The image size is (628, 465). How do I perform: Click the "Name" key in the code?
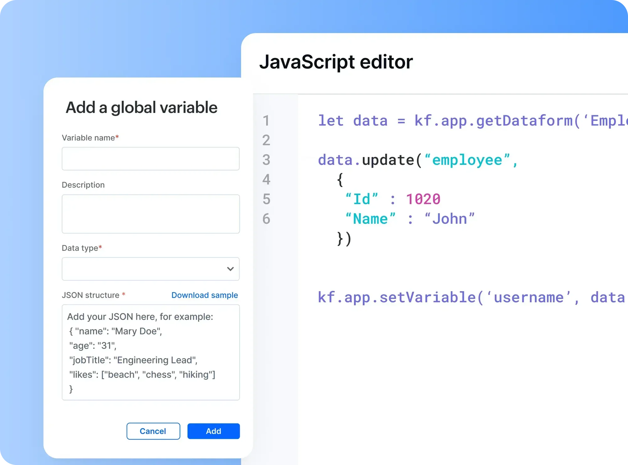click(371, 219)
